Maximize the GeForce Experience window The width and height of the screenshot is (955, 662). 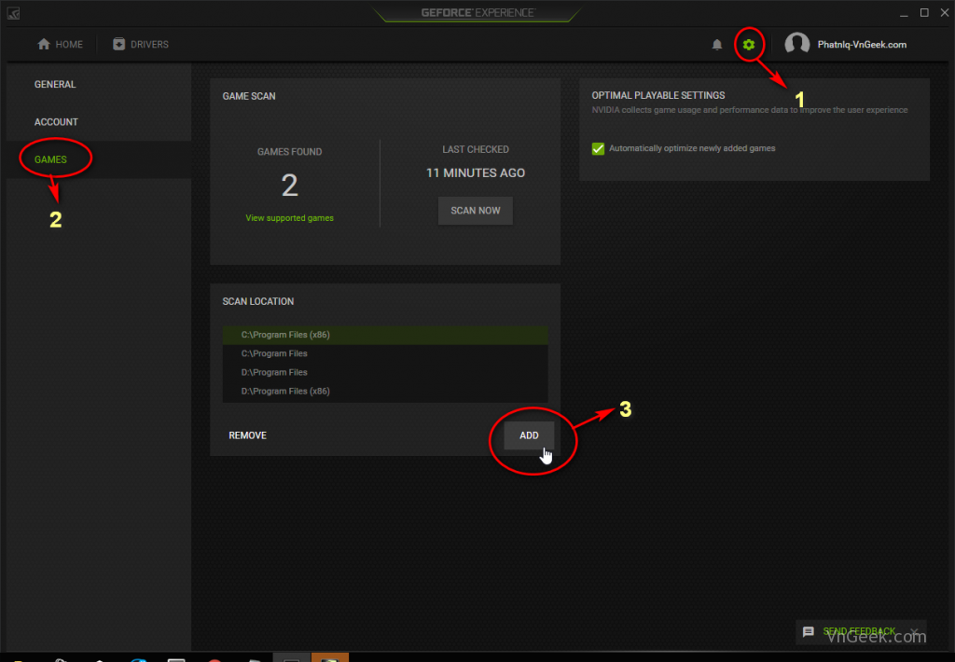(x=924, y=13)
